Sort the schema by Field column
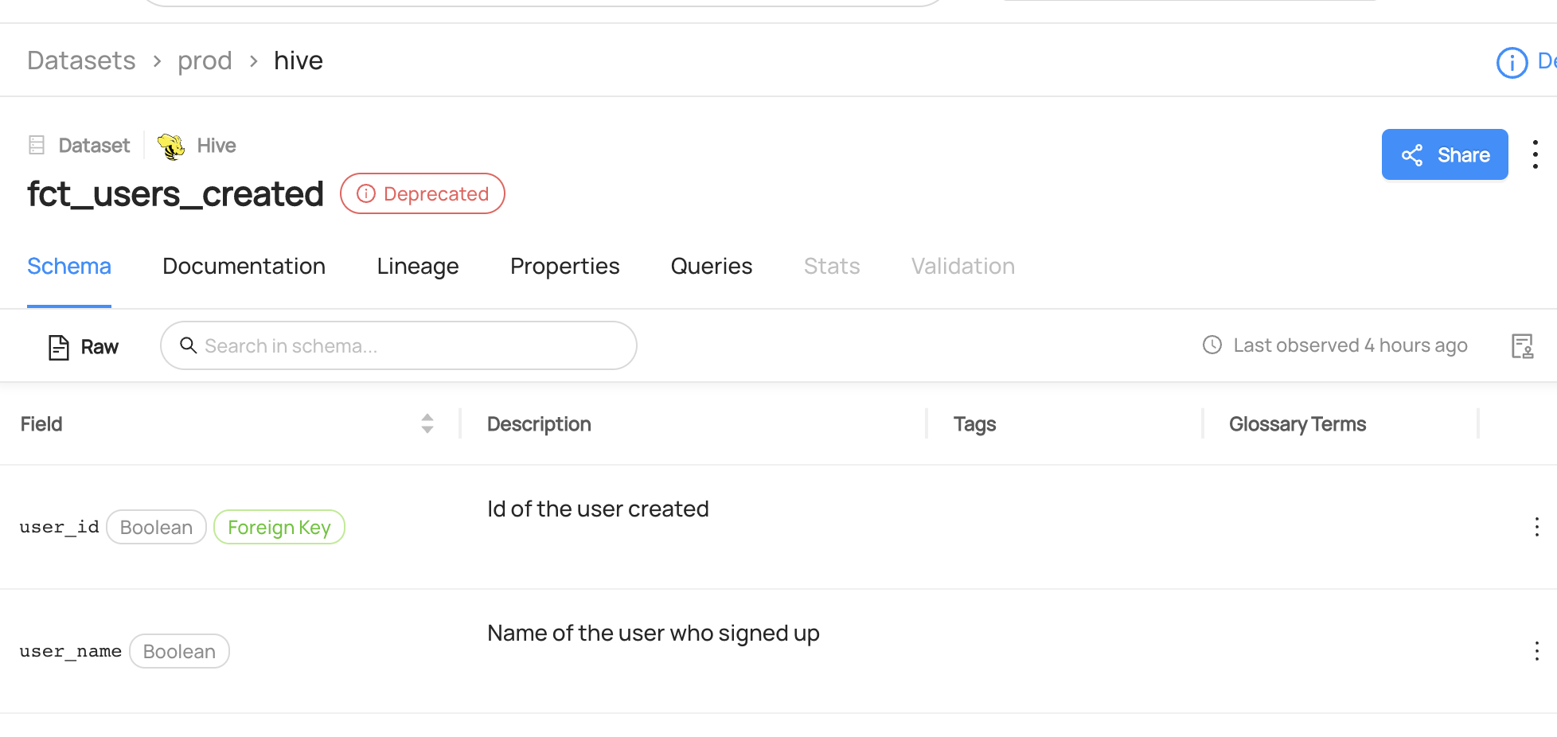The width and height of the screenshot is (1557, 737). [427, 423]
